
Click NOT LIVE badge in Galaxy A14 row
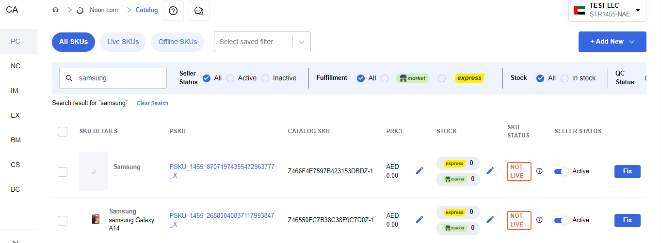tap(519, 220)
